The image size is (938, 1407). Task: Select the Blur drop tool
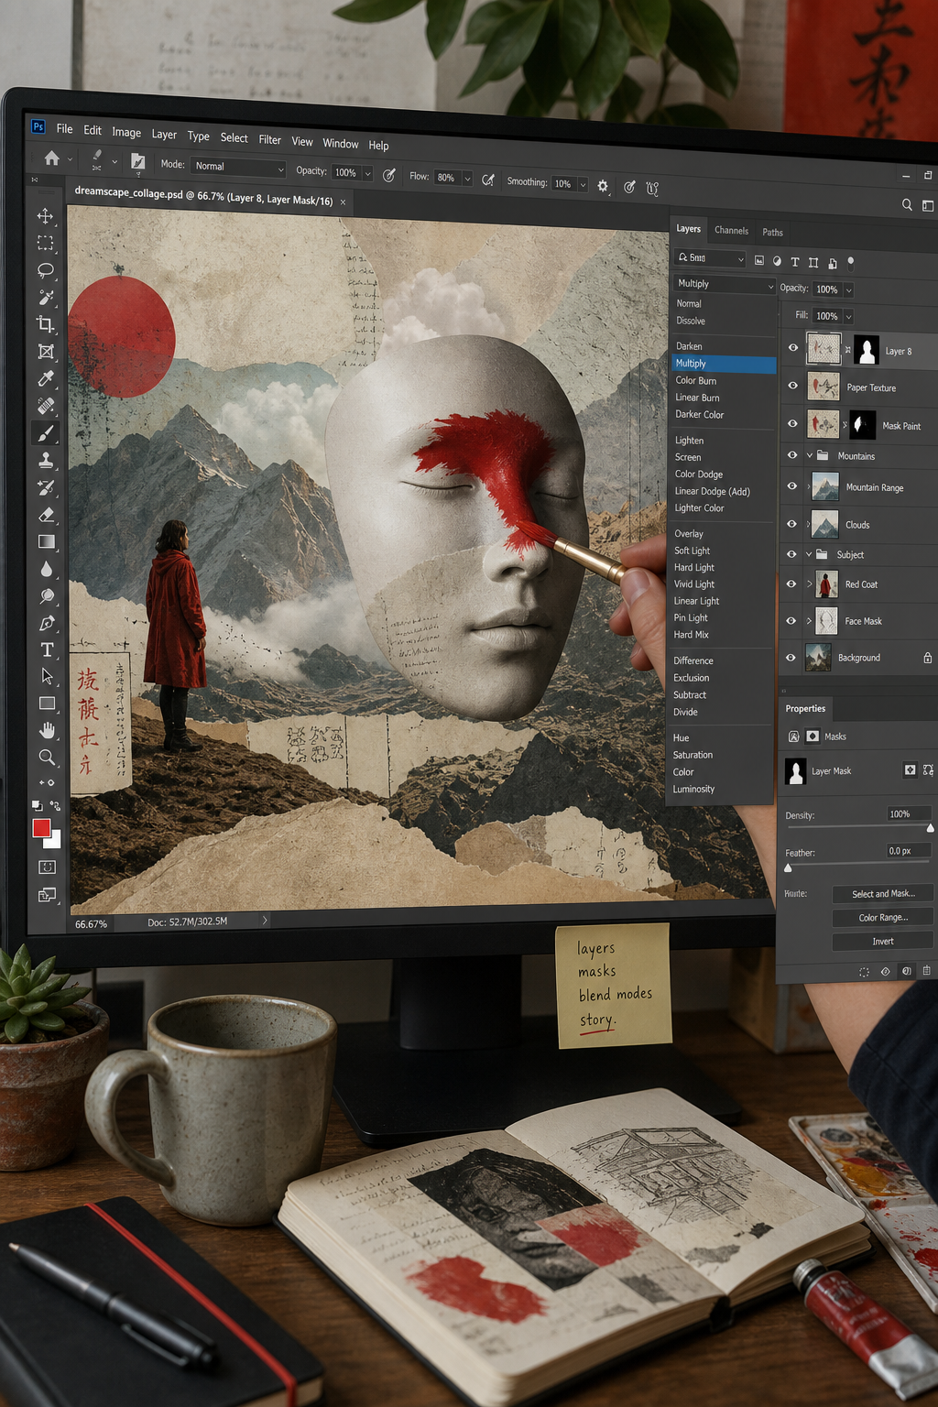[x=47, y=569]
